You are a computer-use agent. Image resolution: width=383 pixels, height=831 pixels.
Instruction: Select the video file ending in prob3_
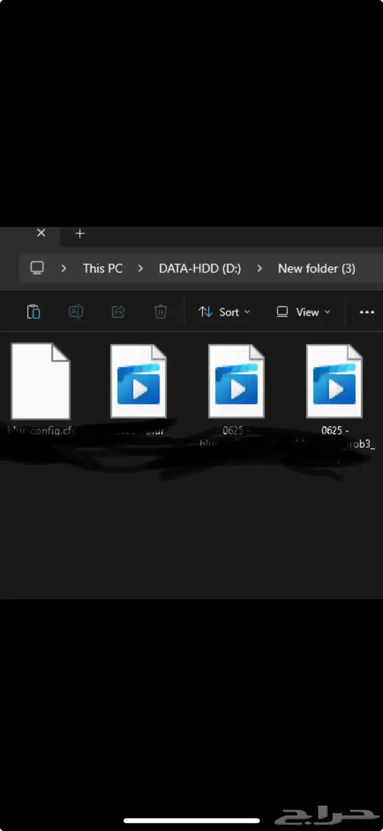[x=334, y=381]
